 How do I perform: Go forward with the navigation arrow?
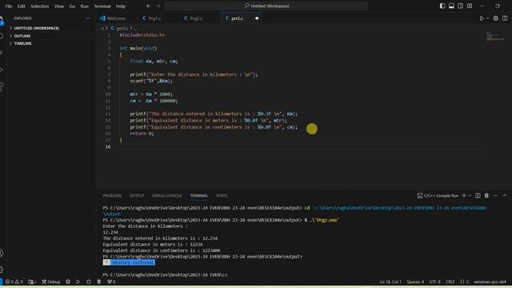pos(158,6)
